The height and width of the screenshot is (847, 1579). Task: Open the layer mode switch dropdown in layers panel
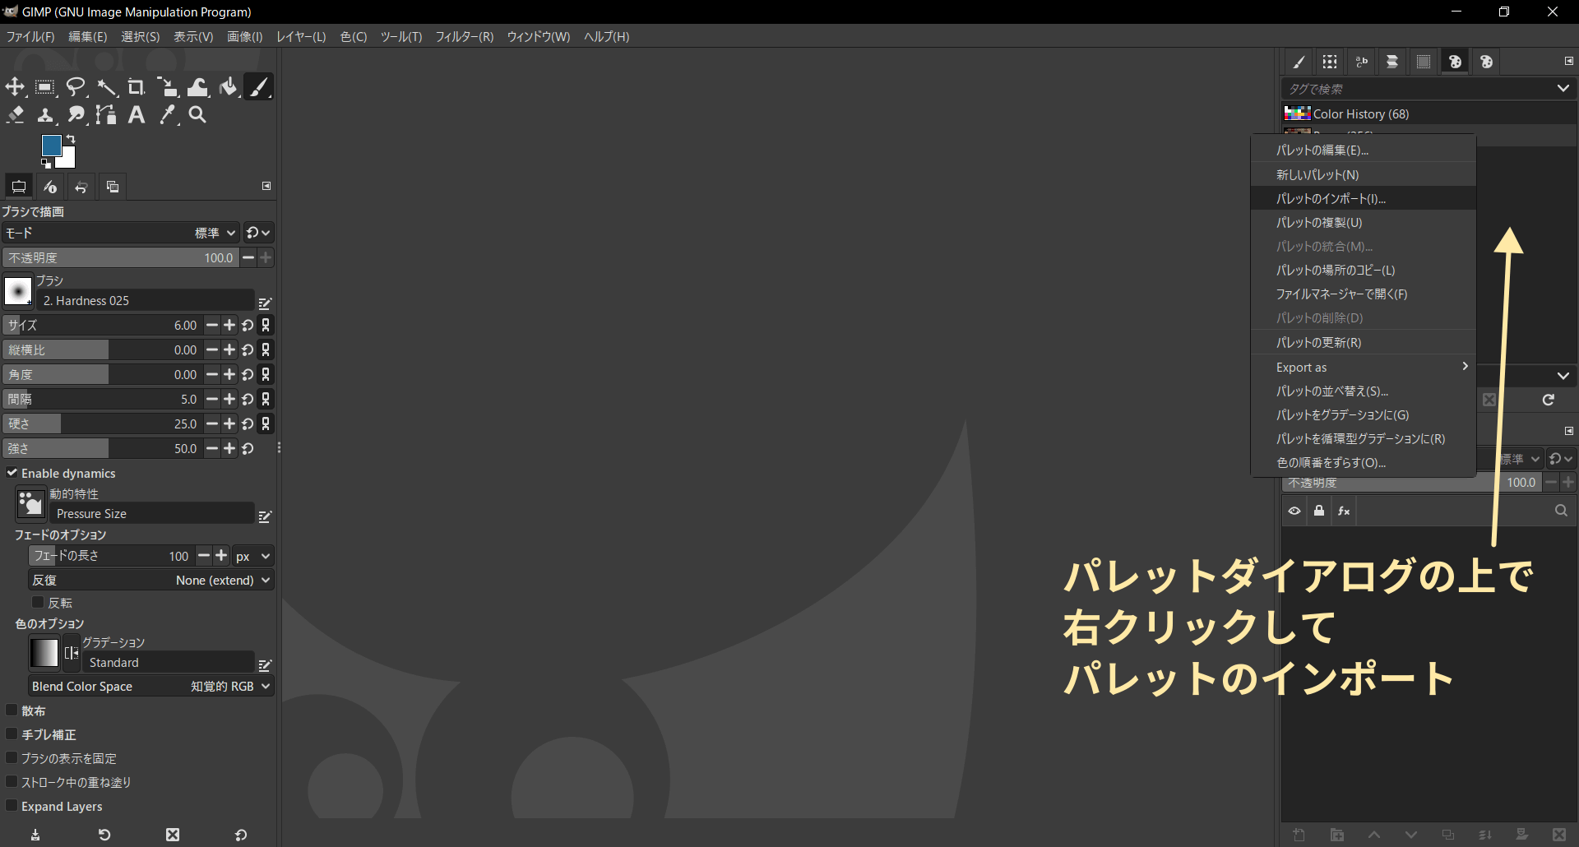[1560, 459]
